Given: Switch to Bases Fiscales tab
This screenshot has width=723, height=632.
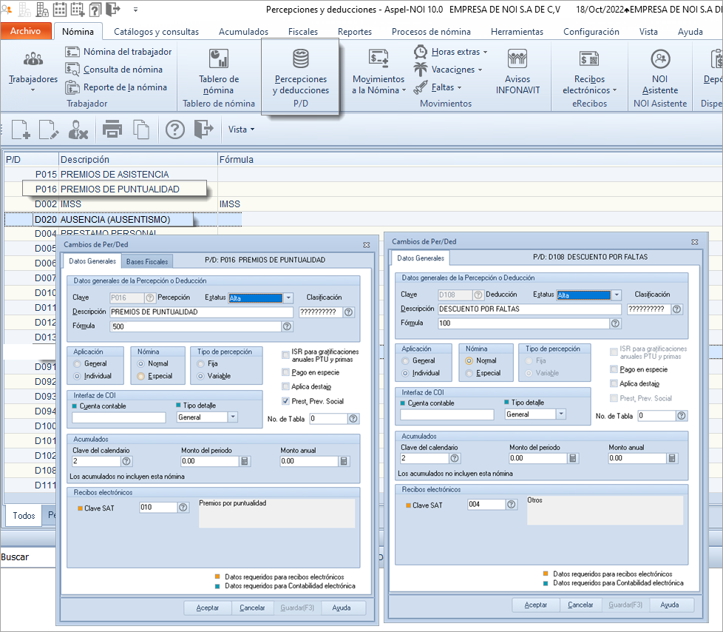Looking at the screenshot, I should coord(147,261).
